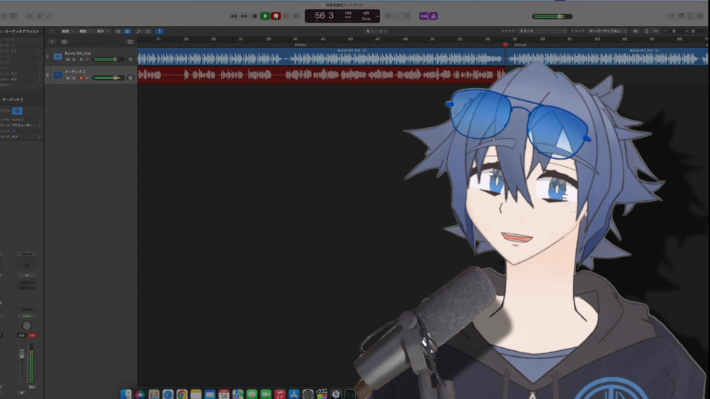This screenshot has height=399, width=710.
Task: Click the channel strip Setting button
Action: [27, 253]
